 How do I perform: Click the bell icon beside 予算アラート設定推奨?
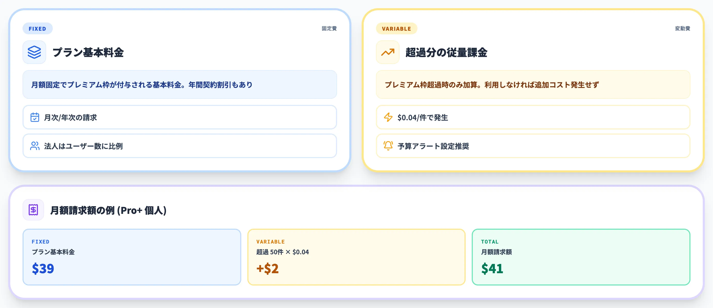pos(388,146)
